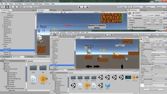The height and width of the screenshot is (94, 167).
Task: Open the cloud services icon button
Action: tap(130, 7)
